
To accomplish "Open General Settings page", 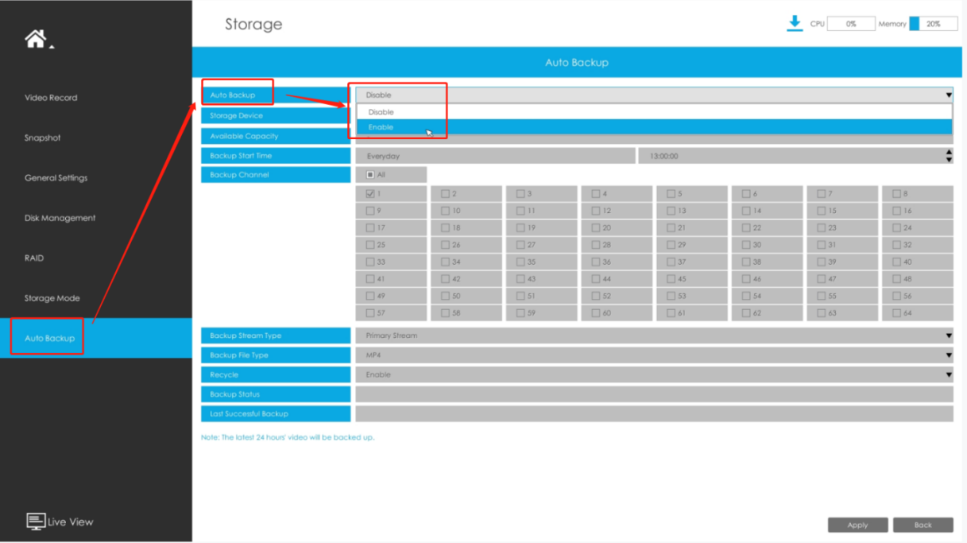I will (x=56, y=178).
